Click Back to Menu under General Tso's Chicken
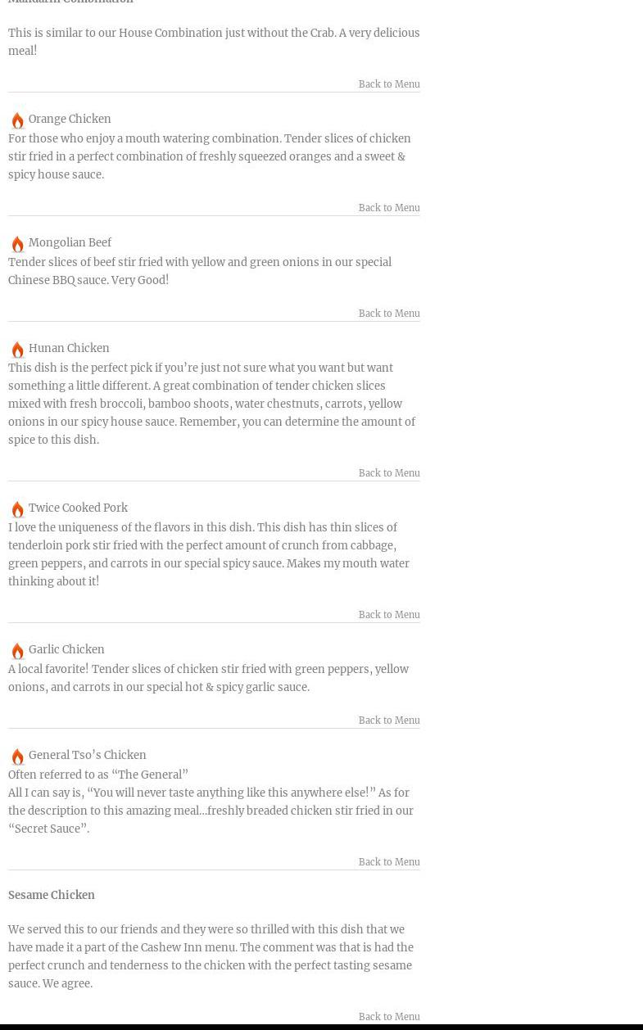The height and width of the screenshot is (1030, 643). [x=388, y=862]
